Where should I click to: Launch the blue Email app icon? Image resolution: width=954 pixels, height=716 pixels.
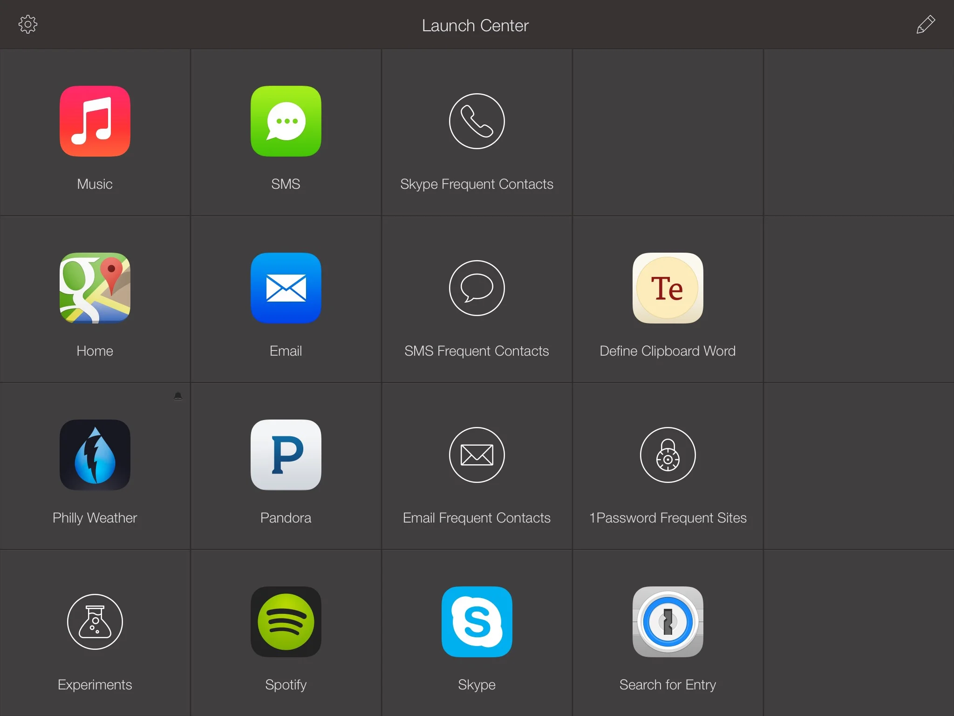(286, 288)
